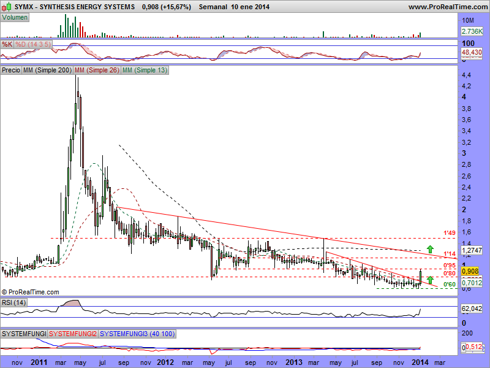Click the 48,430 stochastic value tag

point(472,52)
